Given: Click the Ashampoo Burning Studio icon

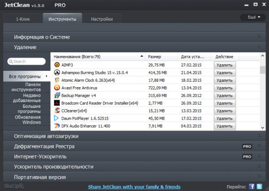Looking at the screenshot, I should tap(57, 72).
